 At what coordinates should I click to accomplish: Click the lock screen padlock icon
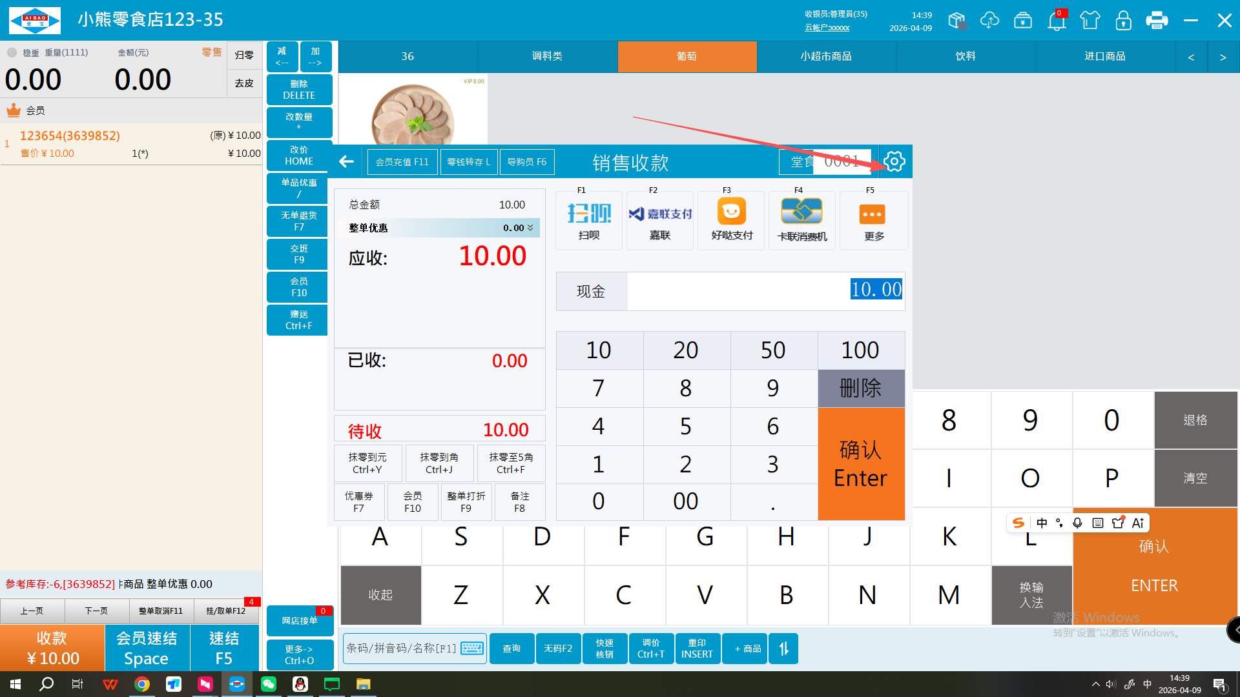(1123, 20)
